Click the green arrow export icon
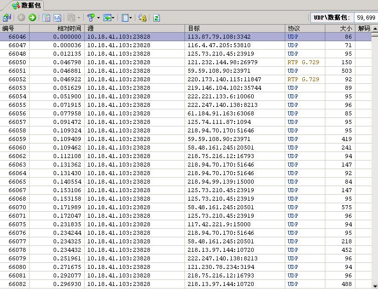The height and width of the screenshot is (289, 378). coord(107,18)
